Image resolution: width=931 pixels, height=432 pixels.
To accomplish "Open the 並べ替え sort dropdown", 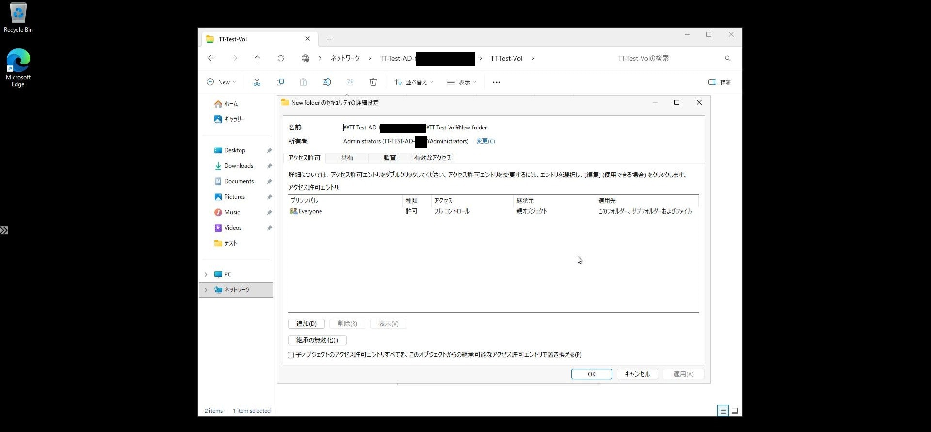I will (414, 82).
